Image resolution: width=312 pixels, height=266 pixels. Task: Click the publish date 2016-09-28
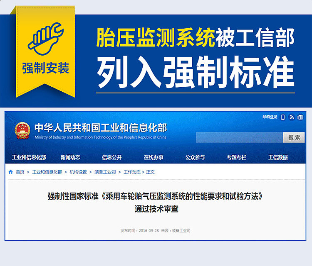(x=149, y=231)
